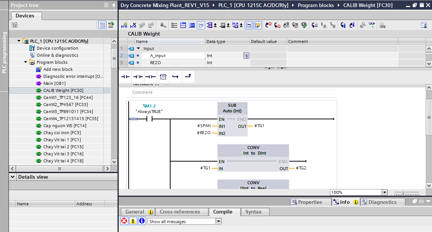Image resolution: width=432 pixels, height=232 pixels.
Task: Open the network comments dropdown arrow
Action: 228,26
